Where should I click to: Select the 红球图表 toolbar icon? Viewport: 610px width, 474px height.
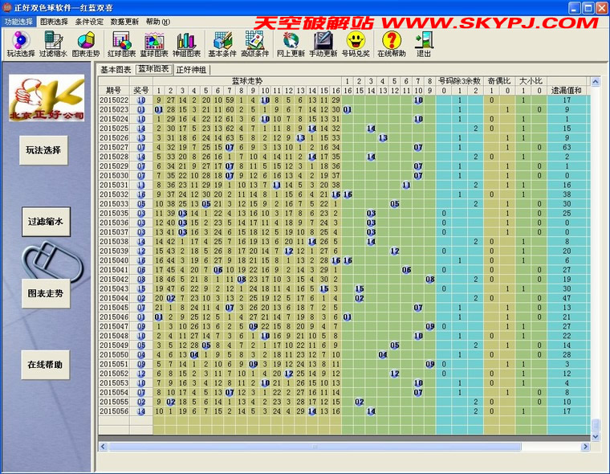coord(121,44)
